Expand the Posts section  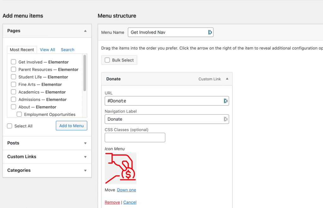pos(85,143)
